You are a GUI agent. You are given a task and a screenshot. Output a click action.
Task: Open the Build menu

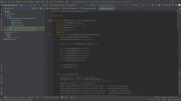43,2
